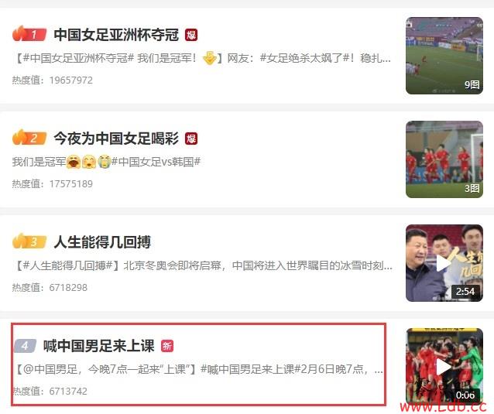Click the flame rank 1 badge
The height and width of the screenshot is (414, 494).
click(x=29, y=34)
